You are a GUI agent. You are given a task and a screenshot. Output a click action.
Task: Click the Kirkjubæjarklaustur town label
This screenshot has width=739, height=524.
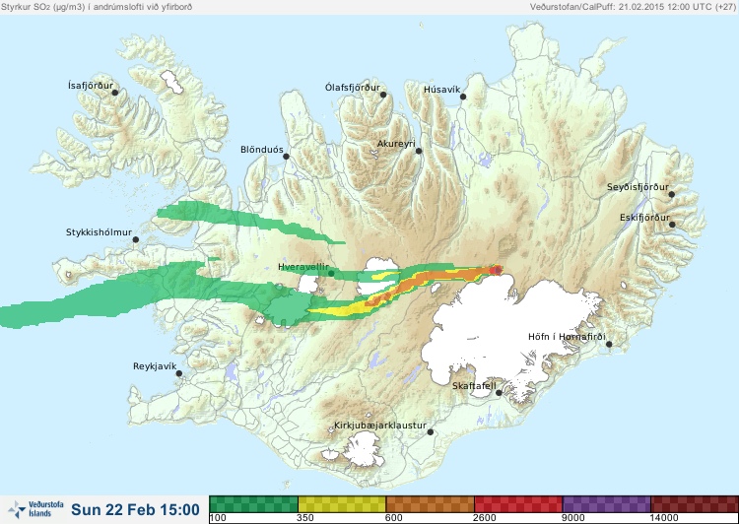[380, 426]
